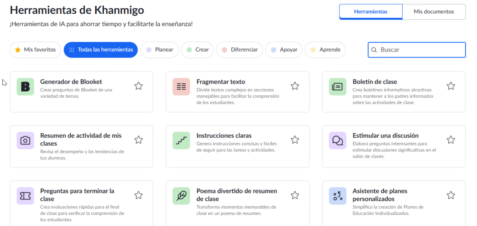Mark Estimular una discusión as favorite
Viewport: 477px width, 226px height.
(450, 140)
